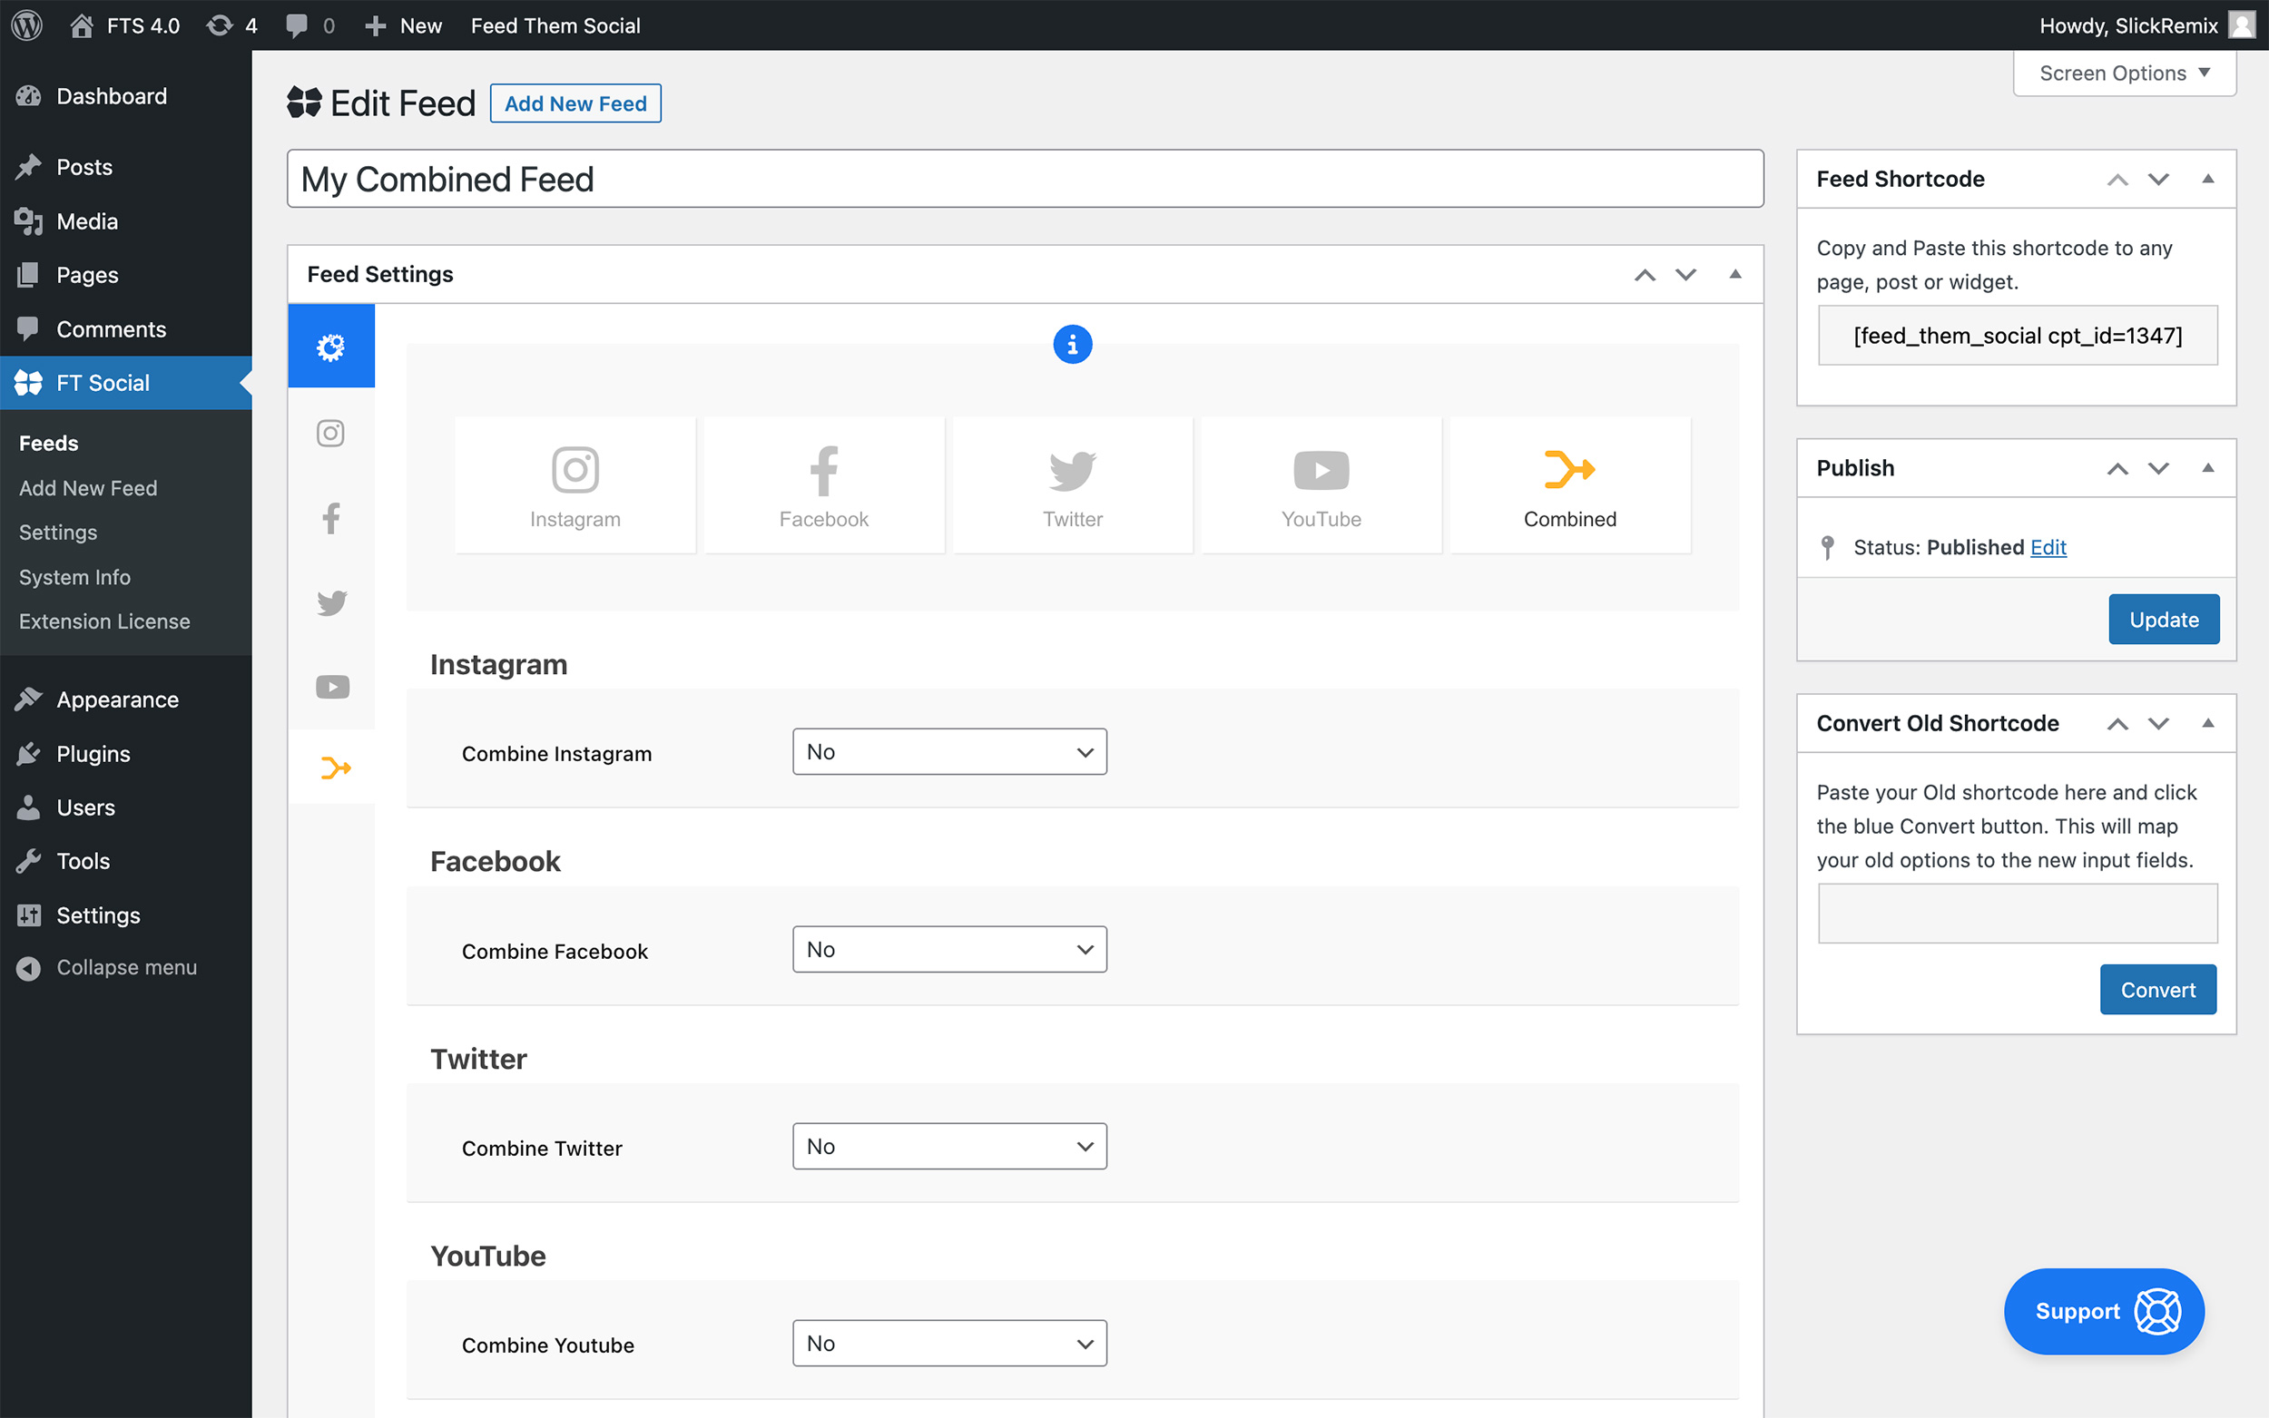Open Plugins in the admin sidebar

93,753
